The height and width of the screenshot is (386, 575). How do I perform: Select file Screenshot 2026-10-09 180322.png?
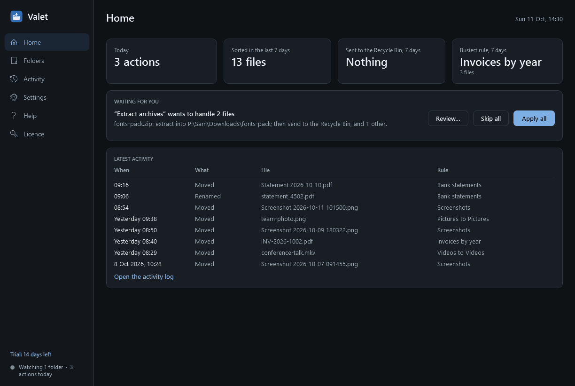click(310, 230)
